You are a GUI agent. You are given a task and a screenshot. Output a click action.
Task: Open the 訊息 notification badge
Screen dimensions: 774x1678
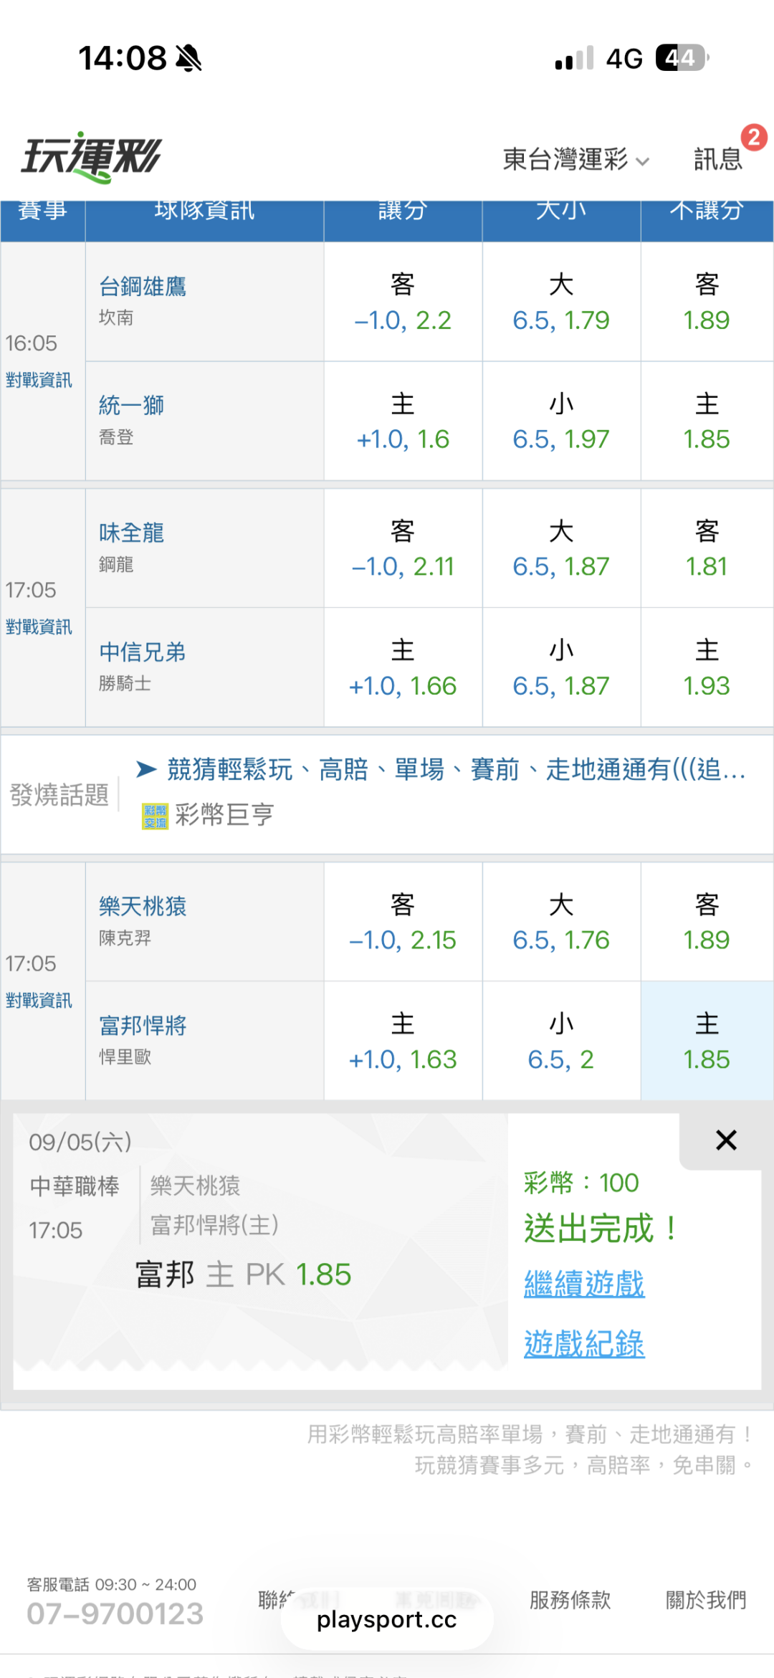coord(753,137)
